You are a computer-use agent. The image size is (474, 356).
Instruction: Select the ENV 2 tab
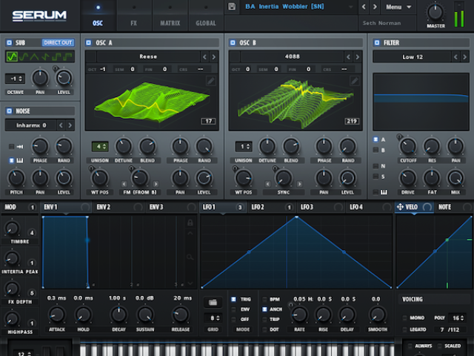(119, 207)
